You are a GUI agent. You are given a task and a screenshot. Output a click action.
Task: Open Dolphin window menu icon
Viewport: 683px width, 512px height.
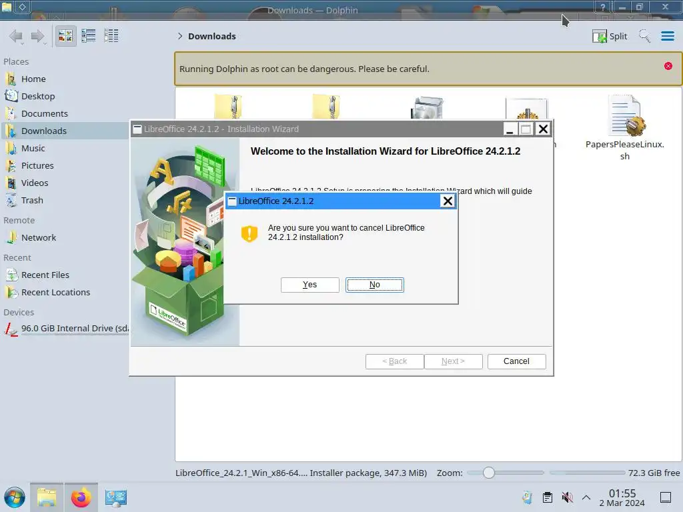7,7
